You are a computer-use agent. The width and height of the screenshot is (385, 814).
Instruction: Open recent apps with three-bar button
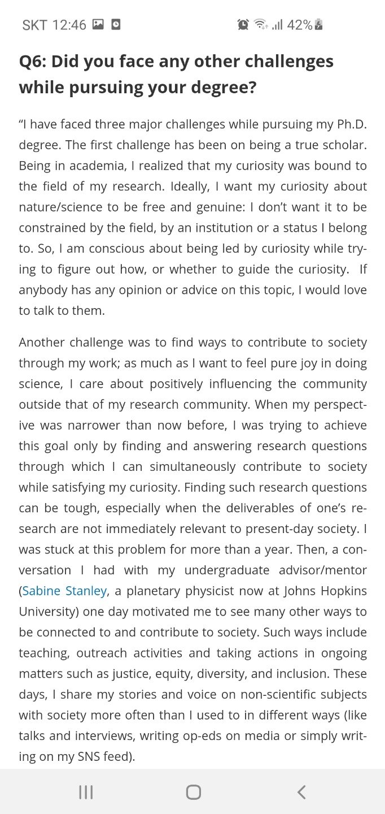click(x=86, y=792)
